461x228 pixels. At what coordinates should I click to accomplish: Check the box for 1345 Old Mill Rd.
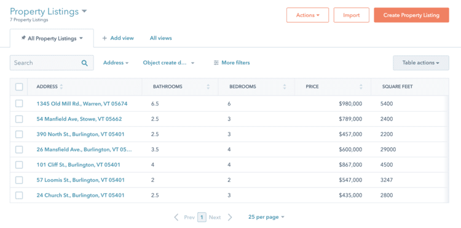[19, 104]
